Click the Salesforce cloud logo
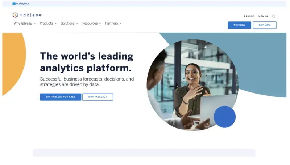290x165 pixels. pyautogui.click(x=14, y=4)
